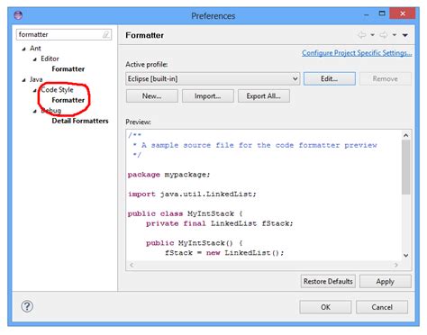Click the Apply button
This screenshot has height=335, width=427.
pos(386,281)
